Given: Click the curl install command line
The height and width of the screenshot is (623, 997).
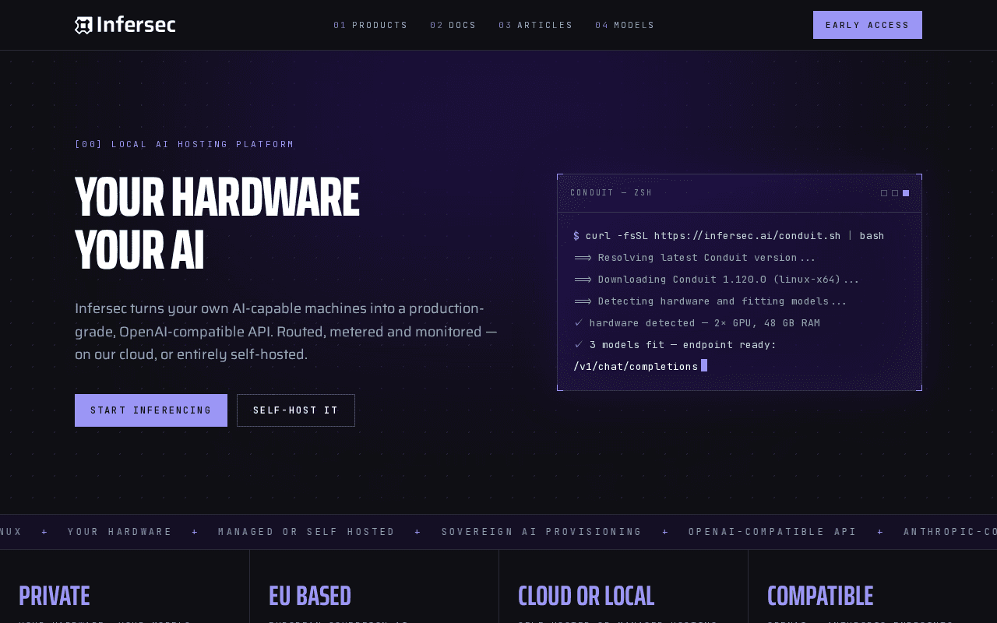Looking at the screenshot, I should (x=729, y=236).
